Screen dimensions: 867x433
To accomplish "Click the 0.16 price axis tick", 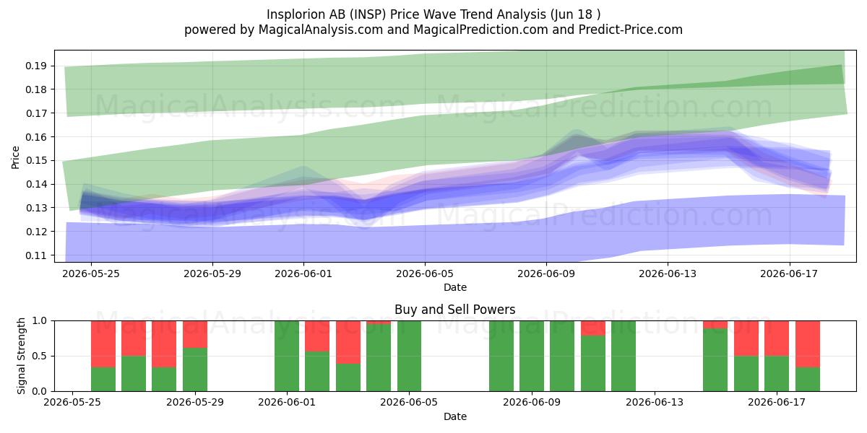I will (36, 137).
